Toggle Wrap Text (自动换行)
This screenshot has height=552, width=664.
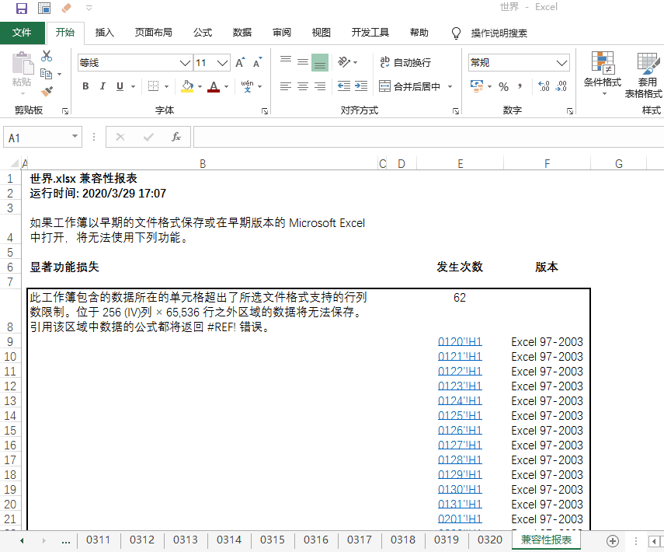404,62
